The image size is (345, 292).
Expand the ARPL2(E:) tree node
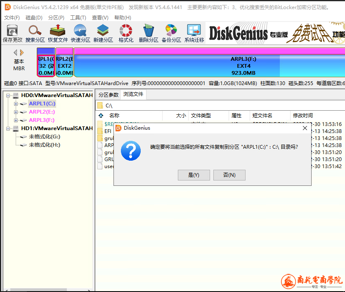point(16,112)
